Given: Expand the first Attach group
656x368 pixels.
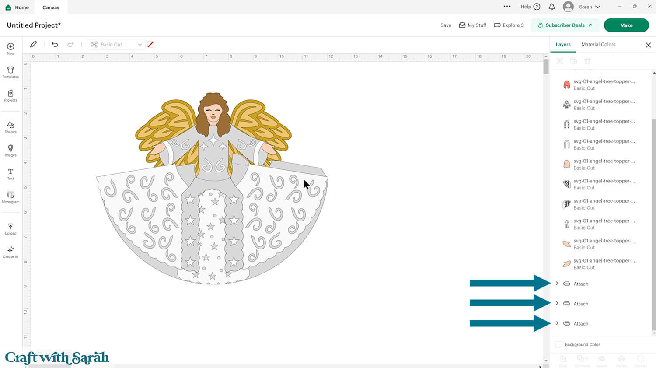Looking at the screenshot, I should click(x=557, y=284).
